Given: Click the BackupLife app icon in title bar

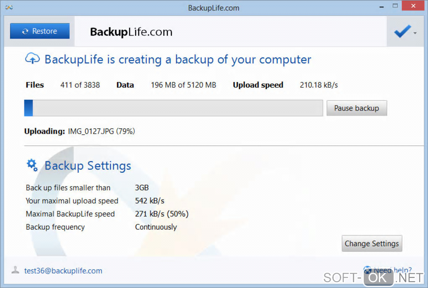Looking at the screenshot, I should (x=8, y=7).
